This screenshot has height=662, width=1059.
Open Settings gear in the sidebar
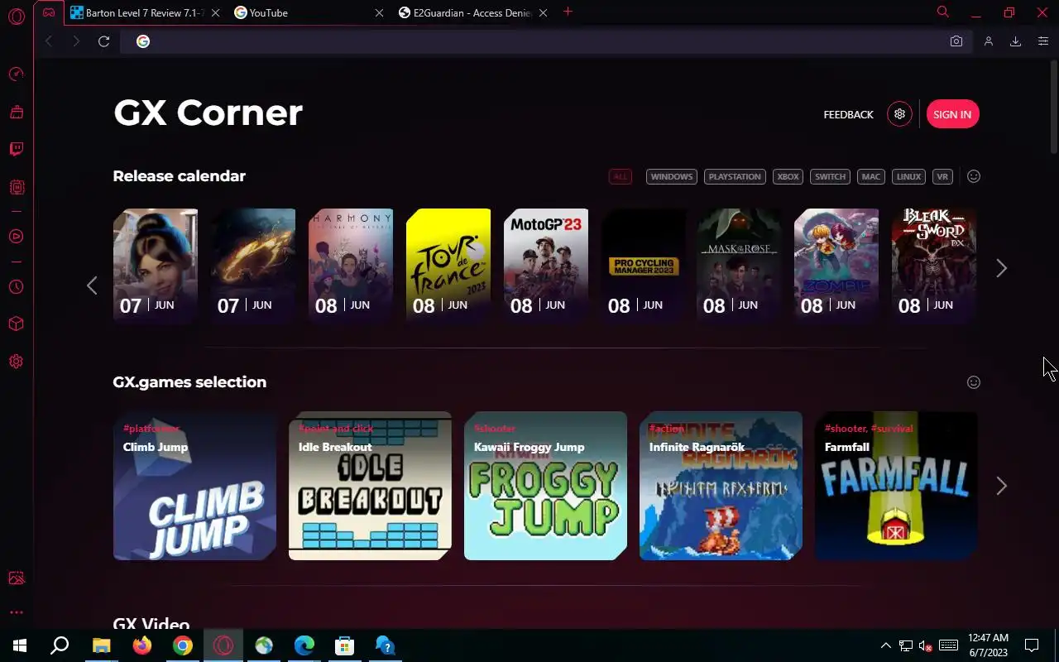point(16,362)
